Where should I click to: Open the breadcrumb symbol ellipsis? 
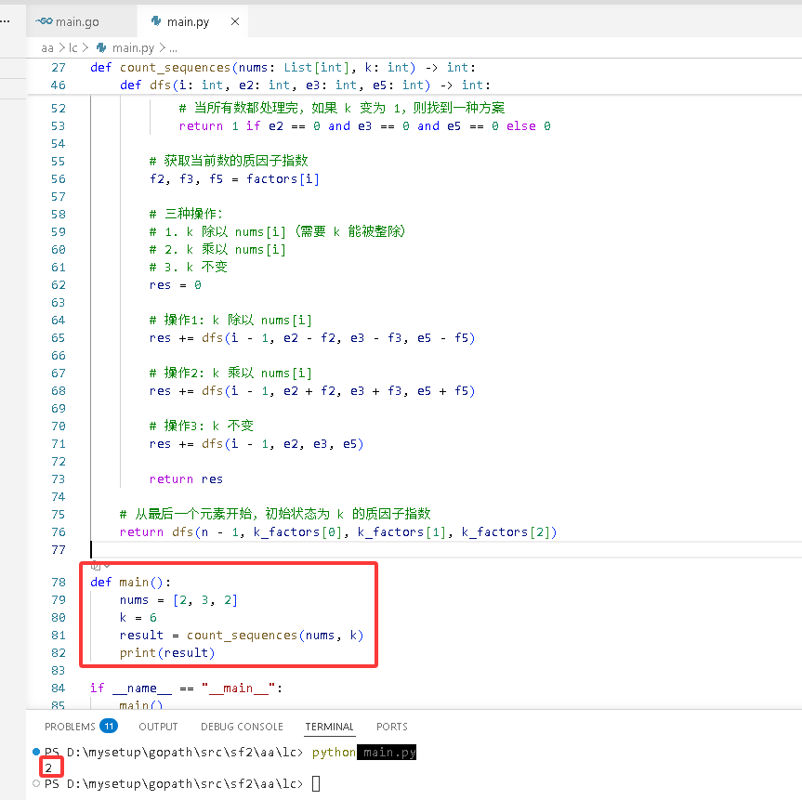point(174,48)
